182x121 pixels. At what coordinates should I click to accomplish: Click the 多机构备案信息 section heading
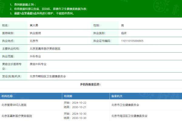(90, 84)
